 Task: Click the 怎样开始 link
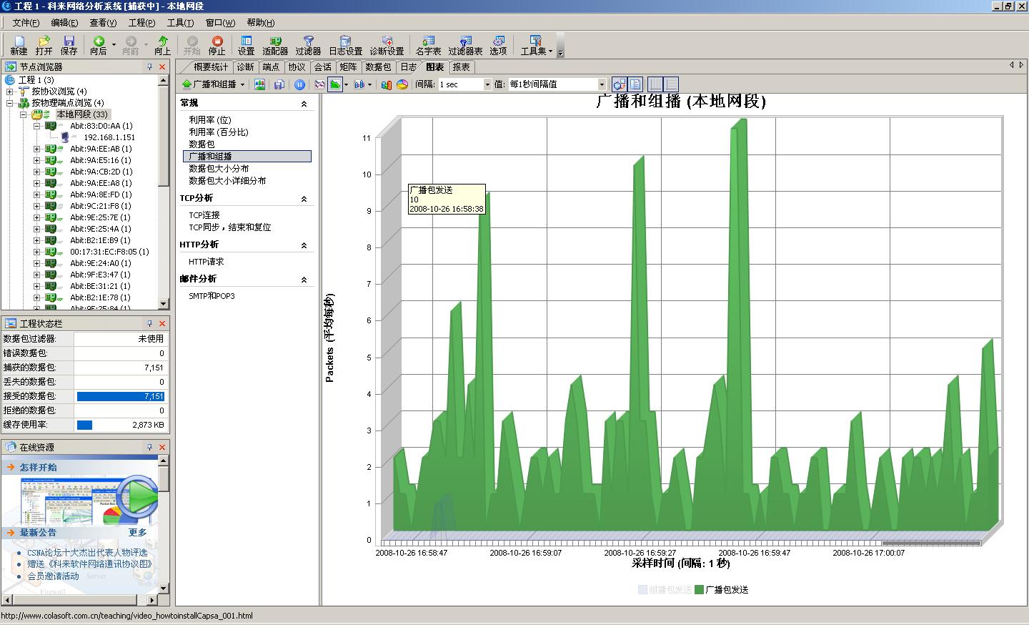[38, 468]
